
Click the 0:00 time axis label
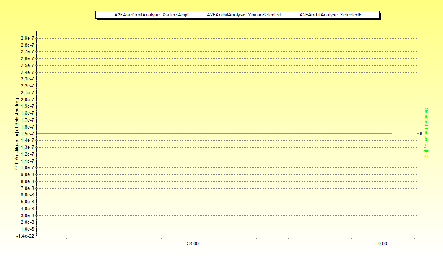click(382, 244)
